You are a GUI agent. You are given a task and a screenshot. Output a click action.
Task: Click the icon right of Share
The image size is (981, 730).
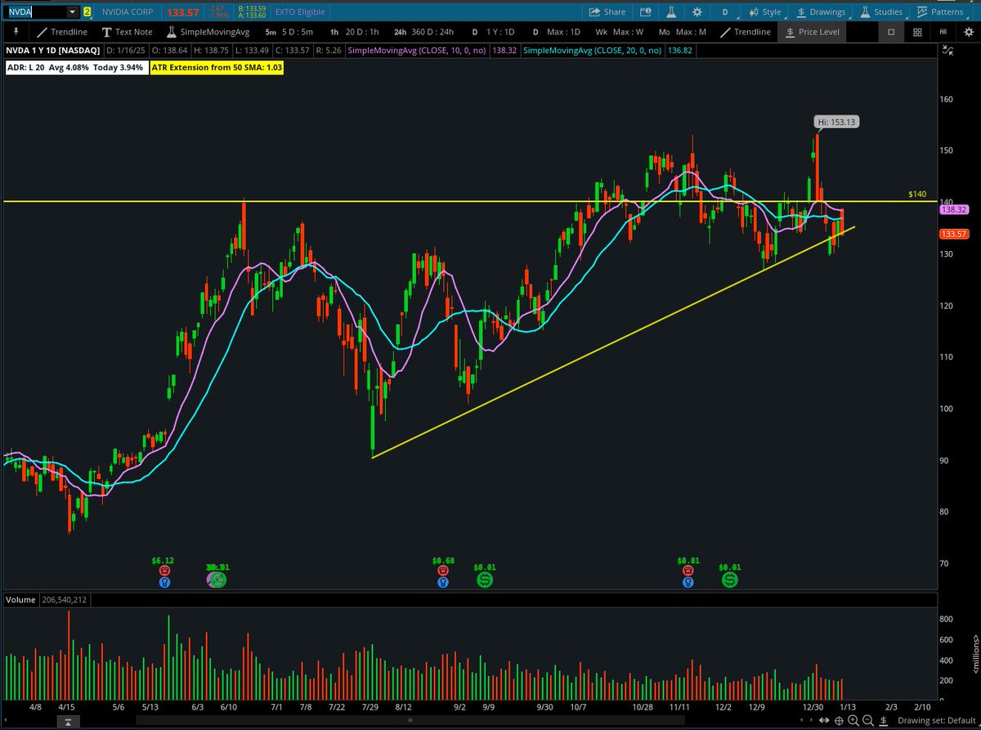647,12
